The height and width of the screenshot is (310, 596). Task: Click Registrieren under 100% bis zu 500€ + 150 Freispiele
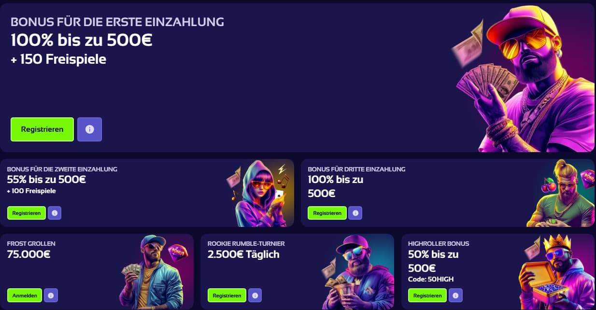pos(42,129)
